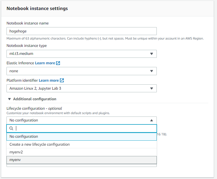The height and width of the screenshot is (179, 217).
Task: Click external link icon beside Elastic Inference
Action: 58,63
